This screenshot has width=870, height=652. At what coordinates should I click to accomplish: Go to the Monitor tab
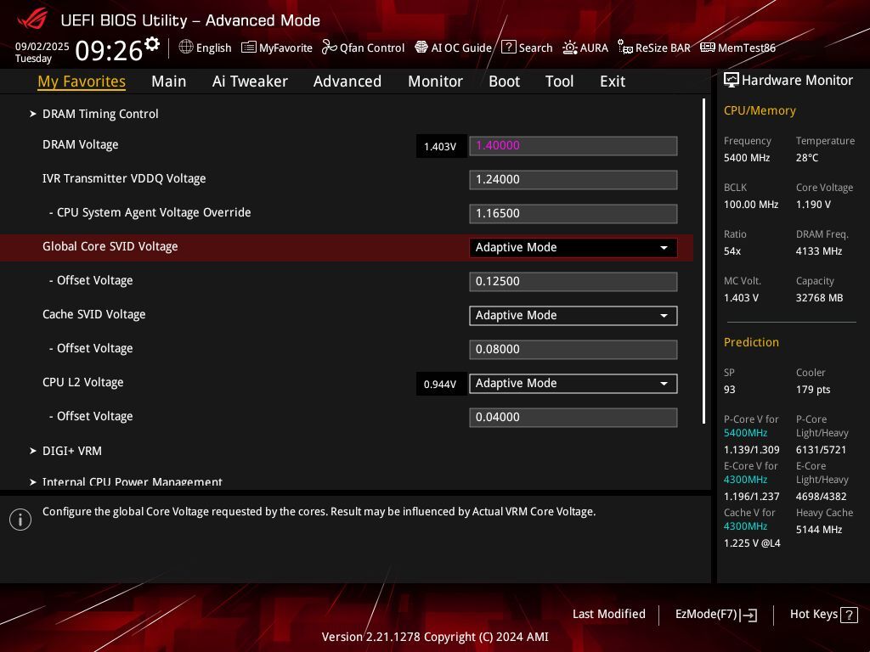coord(435,81)
